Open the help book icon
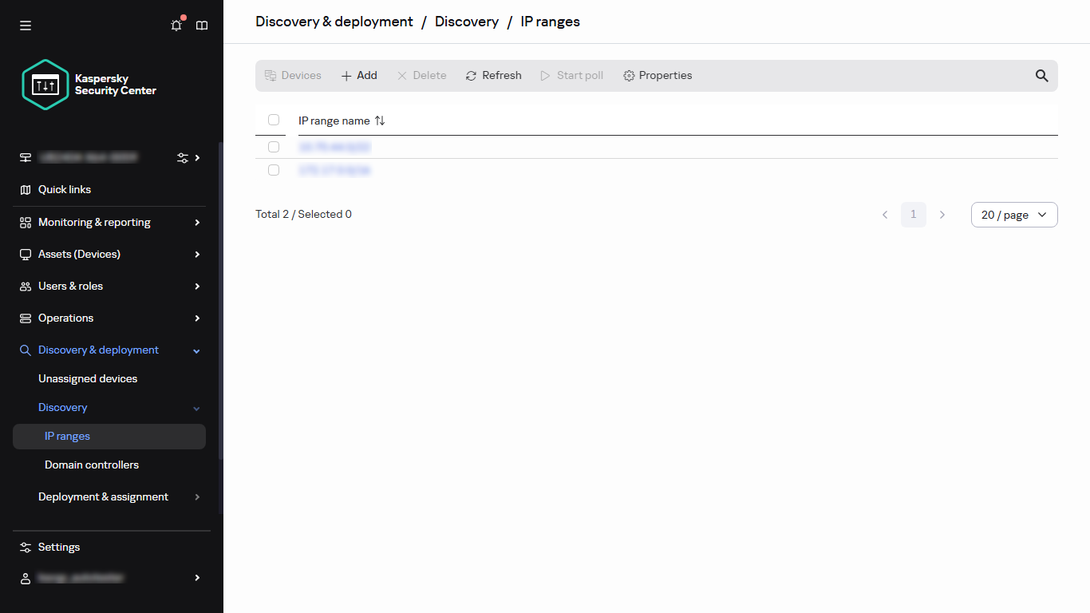Screen dimensions: 1090x613 click(202, 26)
